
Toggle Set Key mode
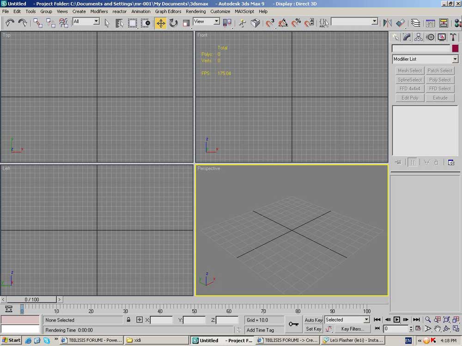pyautogui.click(x=313, y=329)
